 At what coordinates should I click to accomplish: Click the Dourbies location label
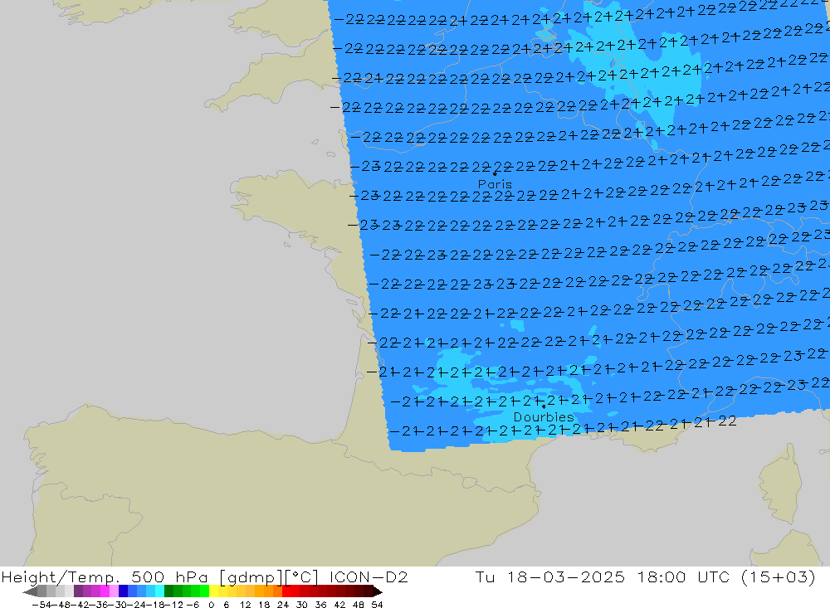coord(544,417)
